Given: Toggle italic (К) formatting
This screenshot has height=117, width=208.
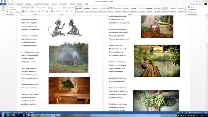Looking at the screenshot, I should click(26, 11).
